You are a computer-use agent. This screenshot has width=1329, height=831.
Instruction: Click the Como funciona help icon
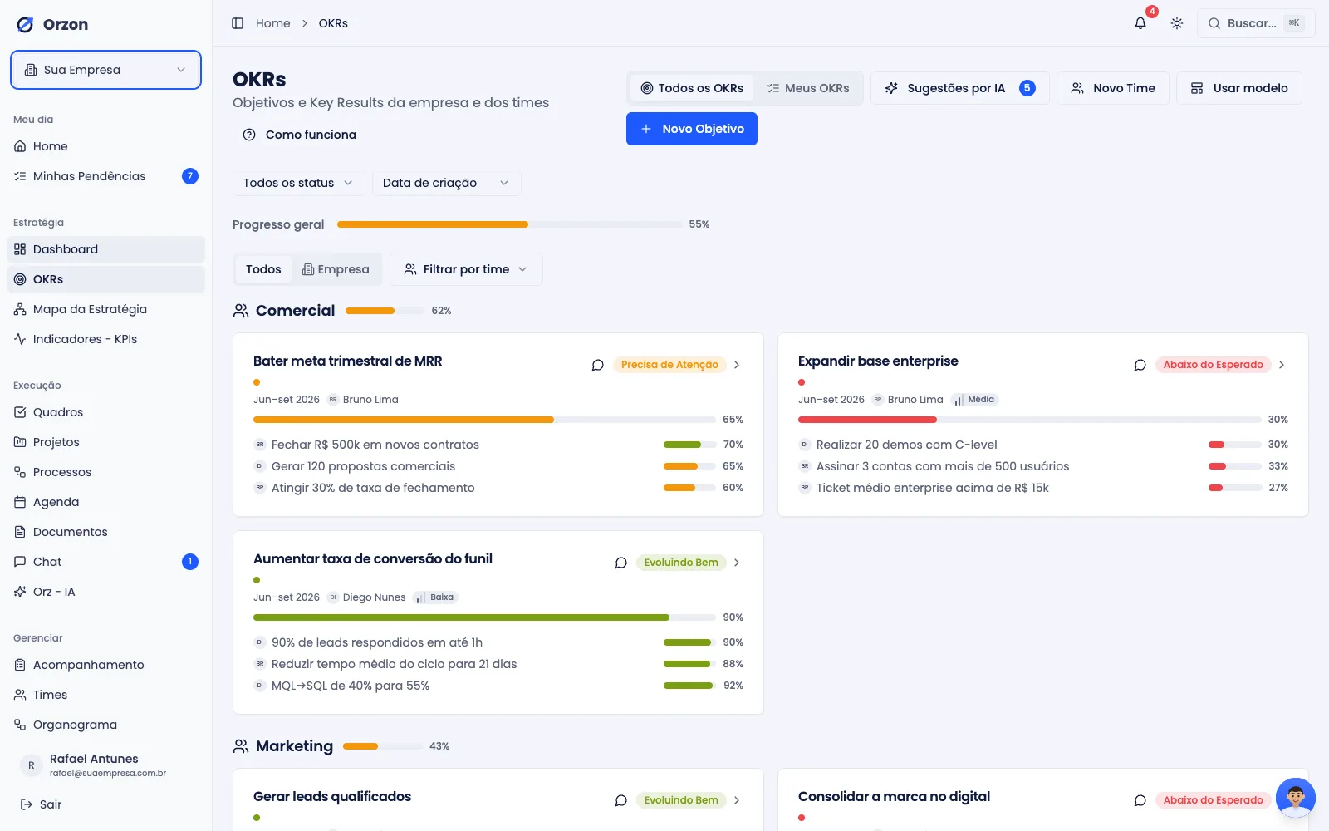tap(249, 135)
